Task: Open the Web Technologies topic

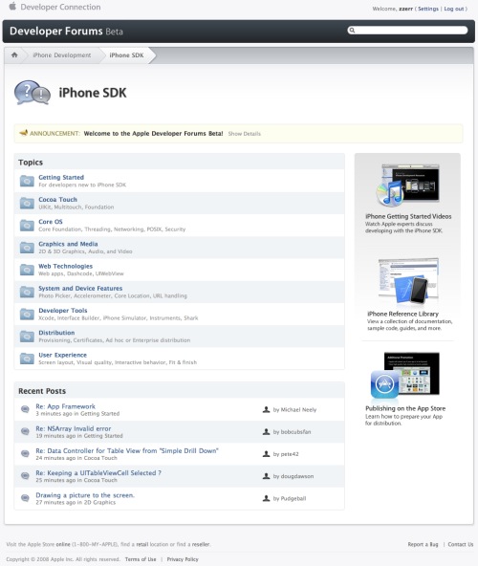Action: [65, 266]
